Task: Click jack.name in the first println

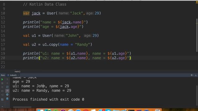Action: click(x=72, y=22)
